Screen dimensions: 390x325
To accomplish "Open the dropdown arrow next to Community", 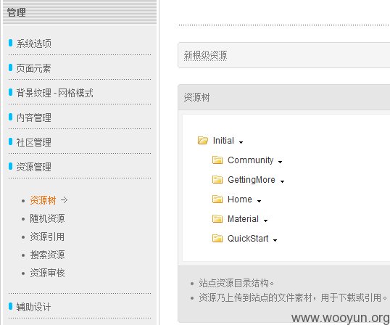I will click(x=280, y=162).
